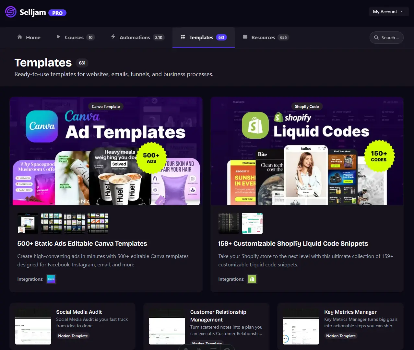414x350 pixels.
Task: Select the fourth Canva template preview thumbnail
Action: (x=98, y=223)
